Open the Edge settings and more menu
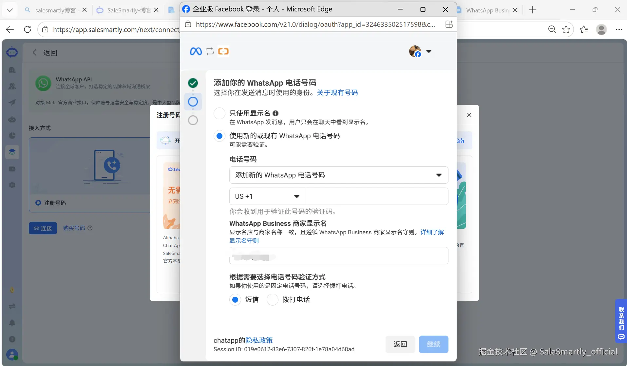This screenshot has height=366, width=627. (619, 29)
